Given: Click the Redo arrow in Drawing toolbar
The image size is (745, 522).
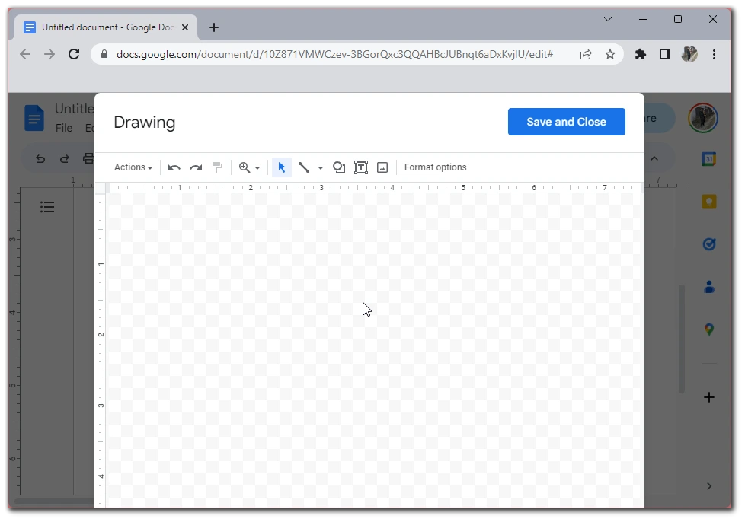Looking at the screenshot, I should tap(196, 167).
